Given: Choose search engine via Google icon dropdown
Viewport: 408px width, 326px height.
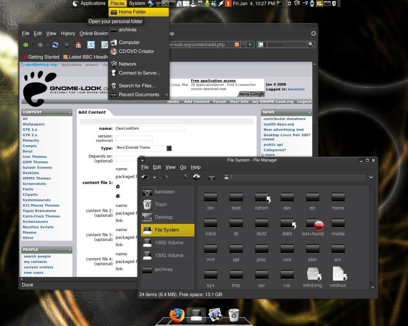Looking at the screenshot, I should [262, 45].
